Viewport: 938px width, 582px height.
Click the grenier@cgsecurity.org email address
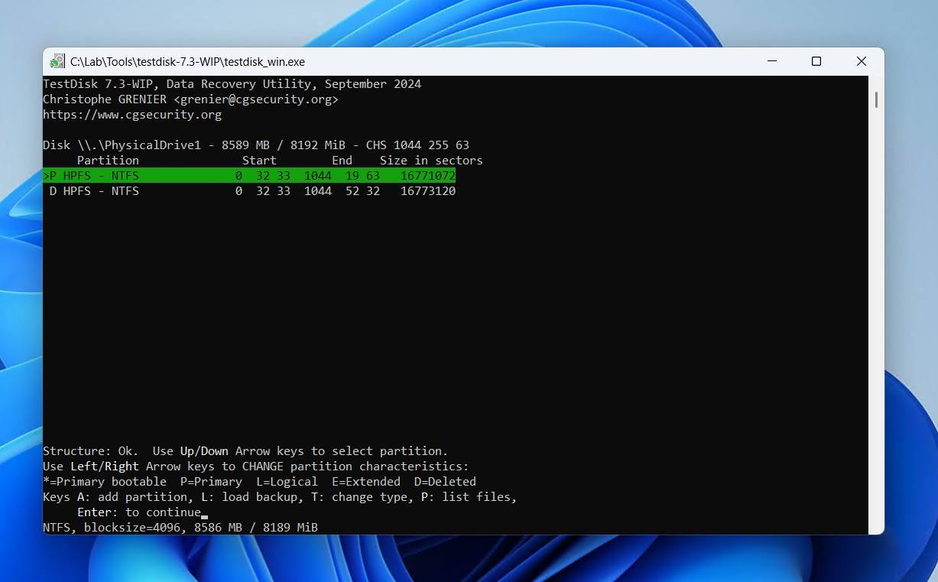click(x=256, y=99)
